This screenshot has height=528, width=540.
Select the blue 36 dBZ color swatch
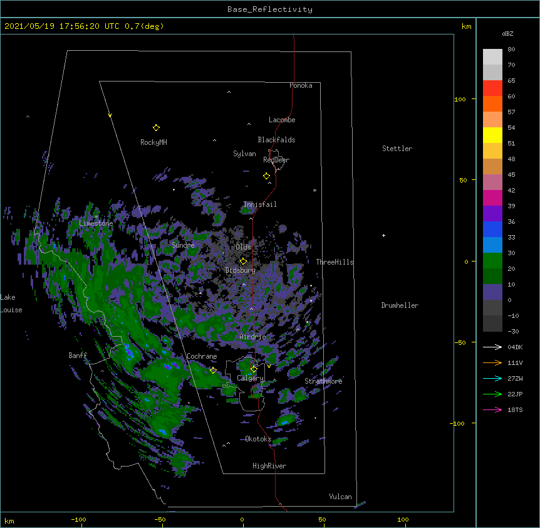tap(492, 229)
